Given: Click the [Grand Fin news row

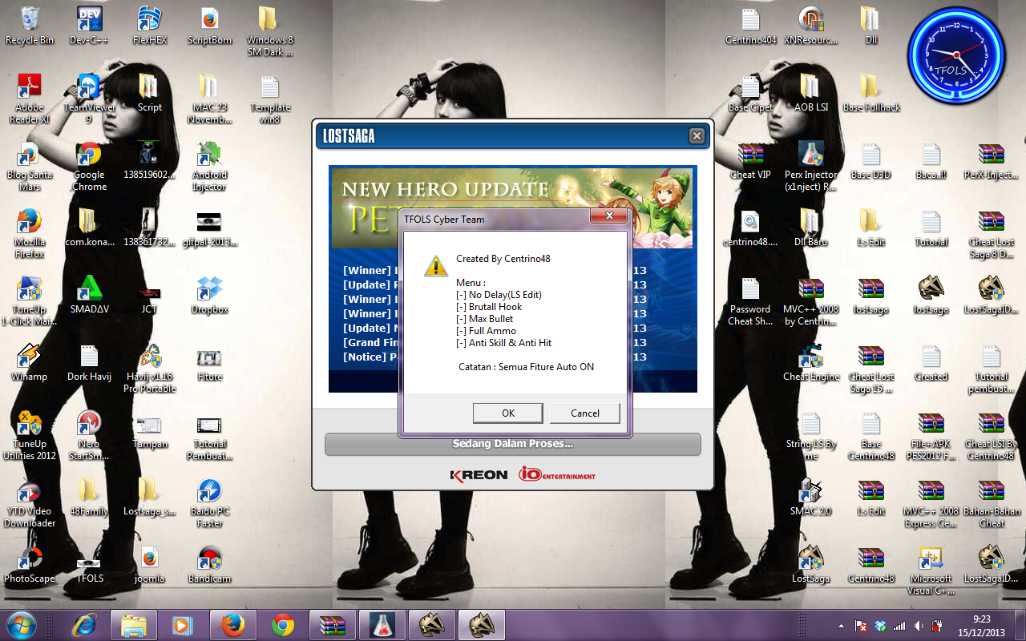Looking at the screenshot, I should tap(495, 342).
